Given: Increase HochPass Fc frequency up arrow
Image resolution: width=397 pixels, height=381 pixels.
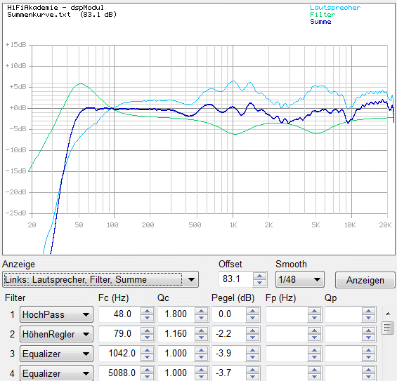Looking at the screenshot, I should (x=147, y=312).
